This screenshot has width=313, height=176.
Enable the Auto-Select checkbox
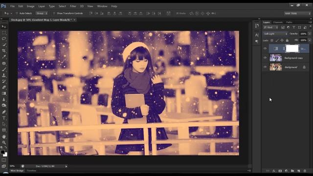click(x=17, y=13)
